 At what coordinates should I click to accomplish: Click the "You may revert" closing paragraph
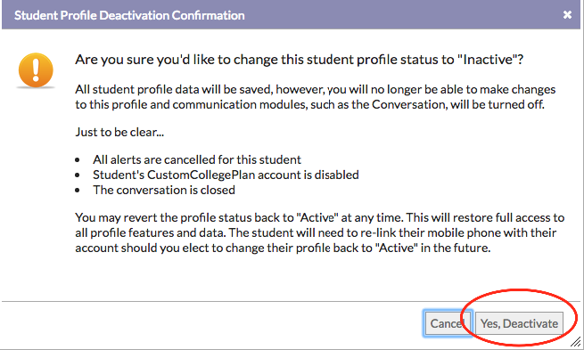coord(319,232)
